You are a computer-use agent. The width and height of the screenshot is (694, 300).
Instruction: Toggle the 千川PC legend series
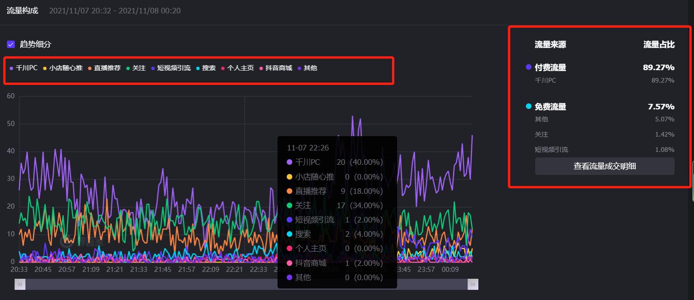point(24,68)
